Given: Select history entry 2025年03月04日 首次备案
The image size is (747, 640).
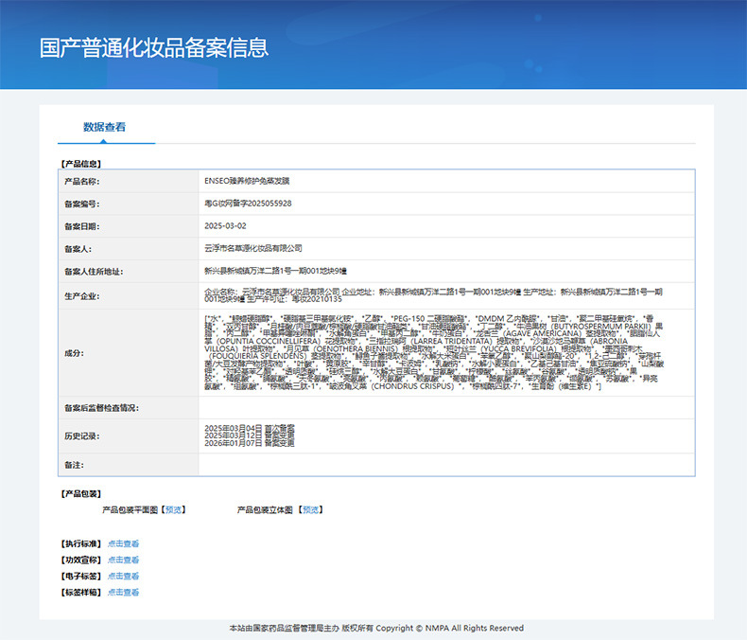Looking at the screenshot, I should point(250,428).
